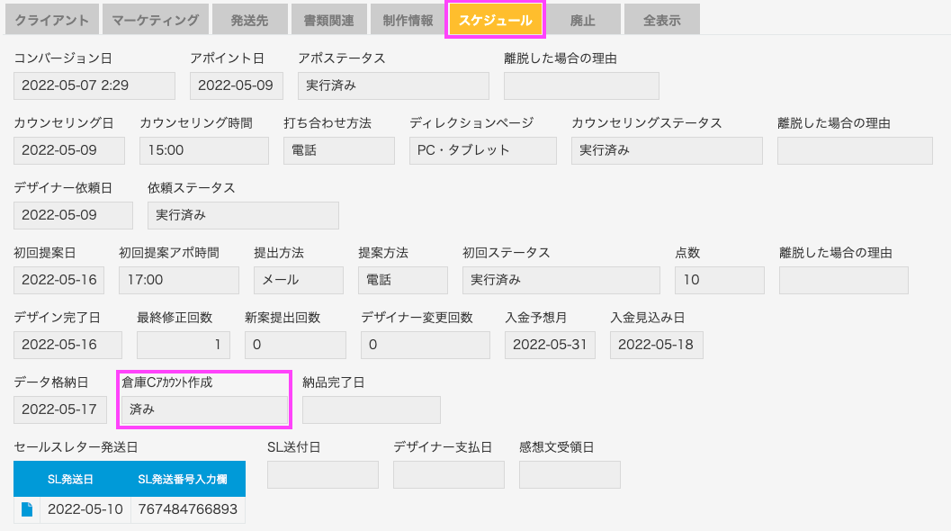Click the highlighted スケジュール tab
Screen dimensions: 951x531
(495, 20)
